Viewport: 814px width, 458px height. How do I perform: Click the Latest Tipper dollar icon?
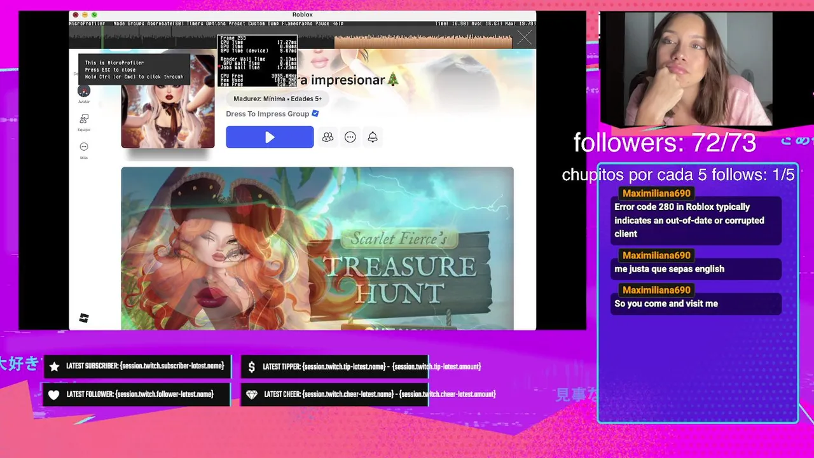pos(252,367)
